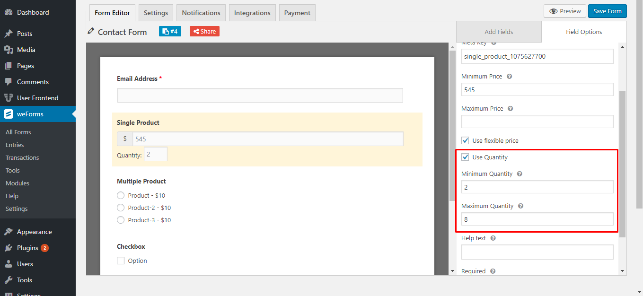
Task: Click the Preview button
Action: tap(565, 11)
